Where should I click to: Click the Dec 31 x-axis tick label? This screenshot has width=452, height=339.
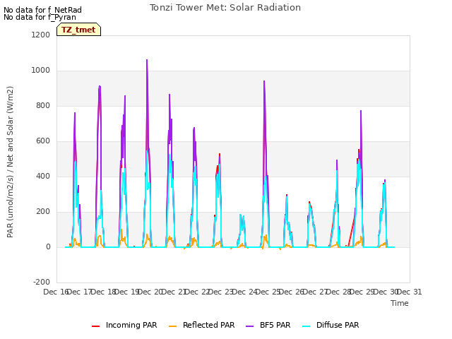tap(410, 292)
